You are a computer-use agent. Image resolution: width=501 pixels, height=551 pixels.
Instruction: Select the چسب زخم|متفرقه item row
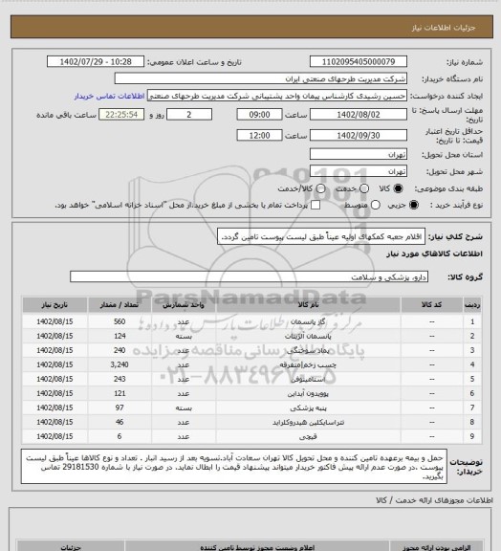[x=251, y=364]
